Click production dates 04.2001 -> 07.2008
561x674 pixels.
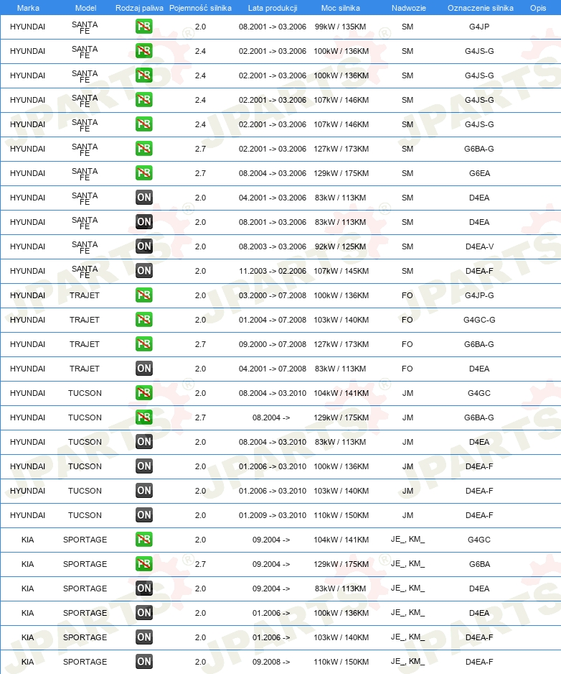pyautogui.click(x=273, y=369)
